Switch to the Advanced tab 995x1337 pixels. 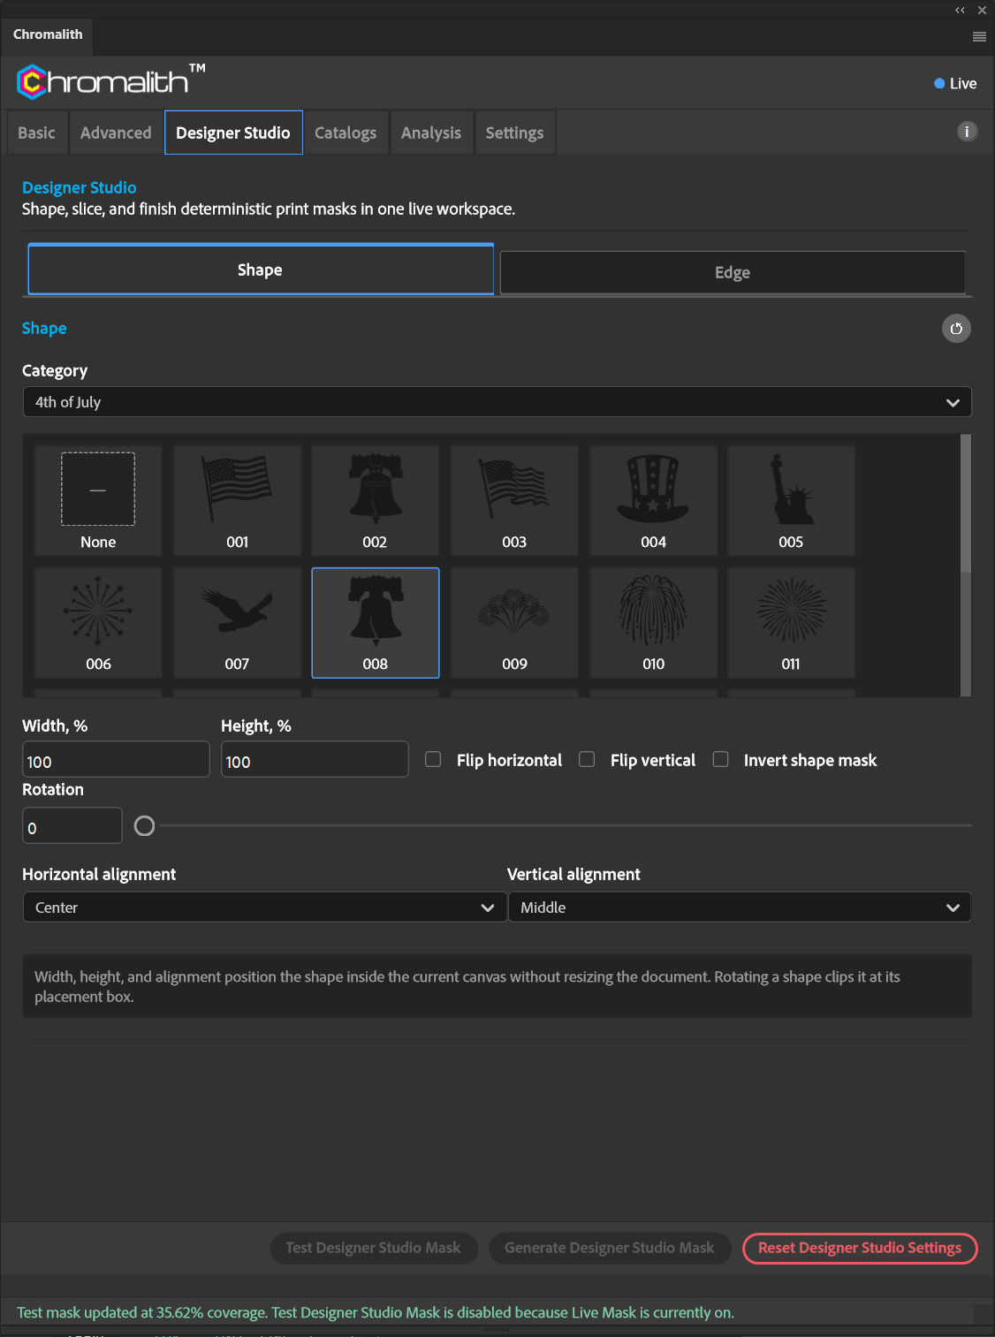116,133
